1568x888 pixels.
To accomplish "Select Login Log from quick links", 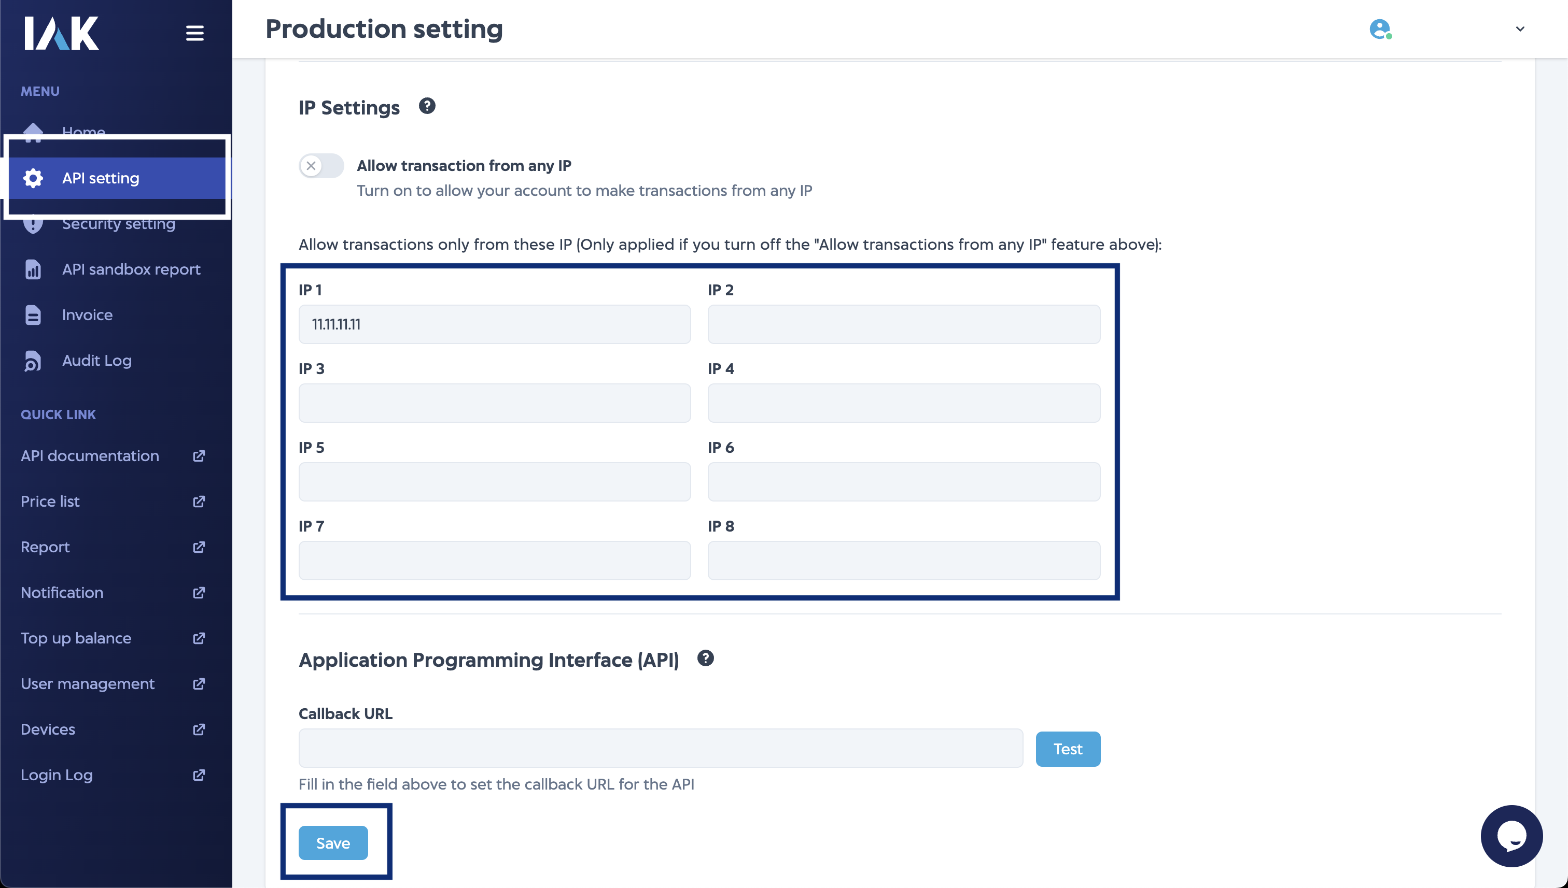I will coord(56,775).
